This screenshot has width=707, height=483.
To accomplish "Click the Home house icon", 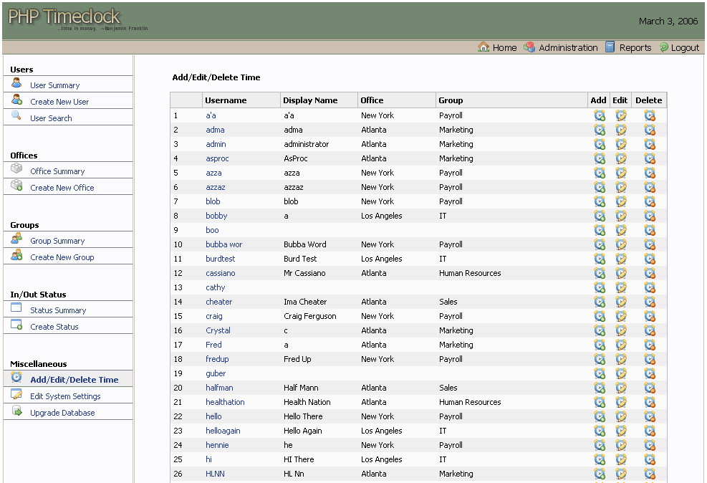I will coord(483,47).
